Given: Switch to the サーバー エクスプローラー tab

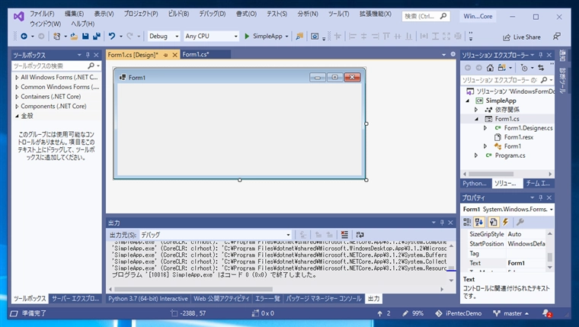Looking at the screenshot, I should pos(75,299).
